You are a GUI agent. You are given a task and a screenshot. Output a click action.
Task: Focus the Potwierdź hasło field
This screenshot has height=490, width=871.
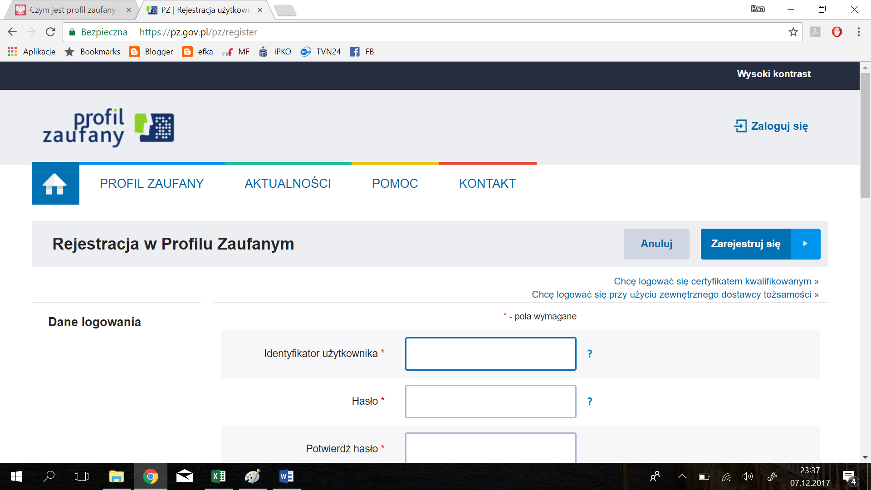tap(490, 448)
